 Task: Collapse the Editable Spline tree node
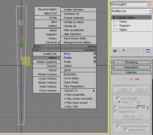pyautogui.click(x=114, y=18)
